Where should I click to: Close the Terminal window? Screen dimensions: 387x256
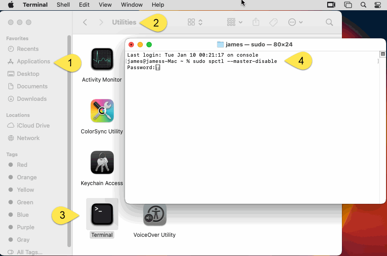coord(131,45)
